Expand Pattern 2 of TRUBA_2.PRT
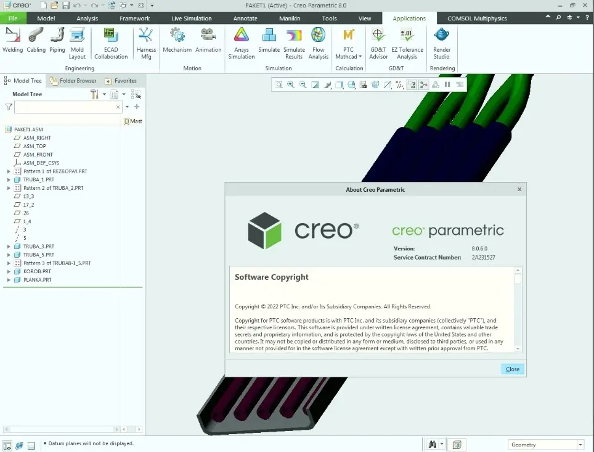Screen dimensions: 594x452 tap(9, 188)
